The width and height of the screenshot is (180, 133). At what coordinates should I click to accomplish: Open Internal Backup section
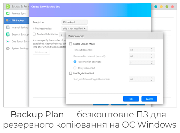[16, 27]
